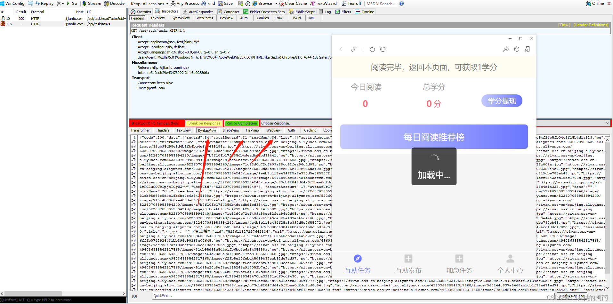Open the 个人中心 profile tab
The width and height of the screenshot is (613, 304).
(x=510, y=264)
